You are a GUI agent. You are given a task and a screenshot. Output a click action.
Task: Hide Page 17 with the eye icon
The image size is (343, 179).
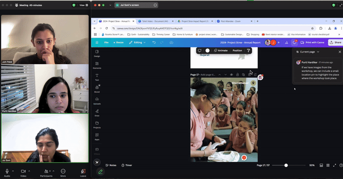point(232,75)
